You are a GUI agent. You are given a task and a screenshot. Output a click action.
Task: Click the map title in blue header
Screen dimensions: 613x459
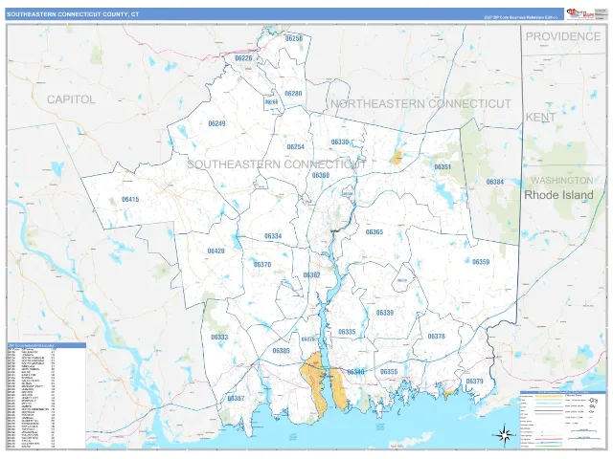pyautogui.click(x=73, y=14)
